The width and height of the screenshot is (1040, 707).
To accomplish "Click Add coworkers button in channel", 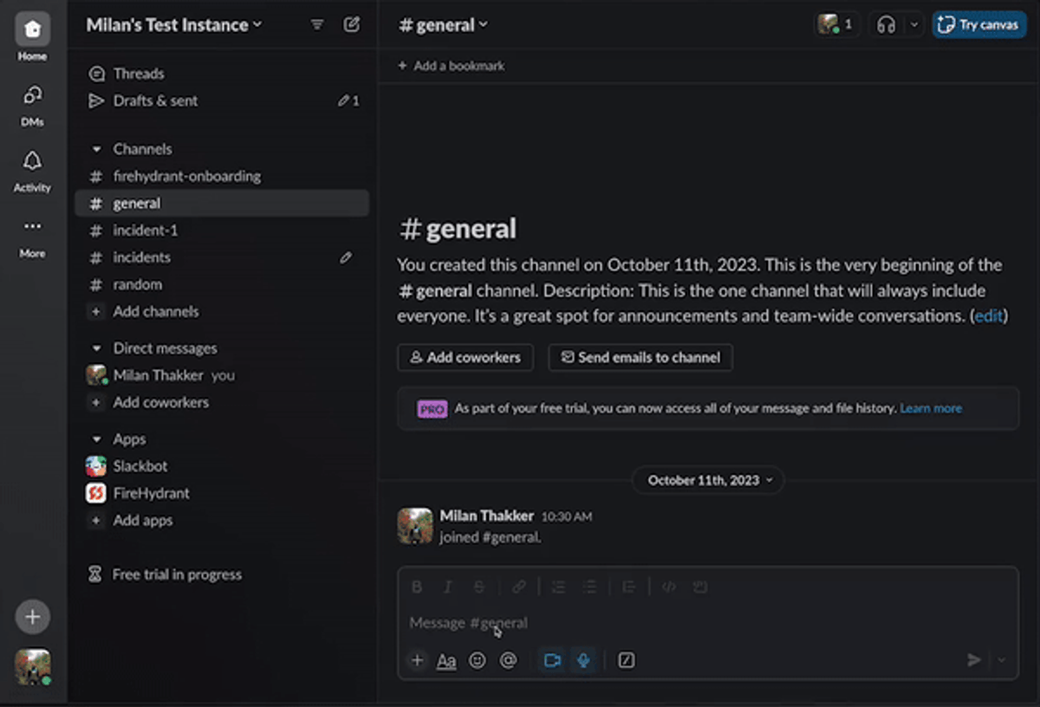I will [x=465, y=357].
